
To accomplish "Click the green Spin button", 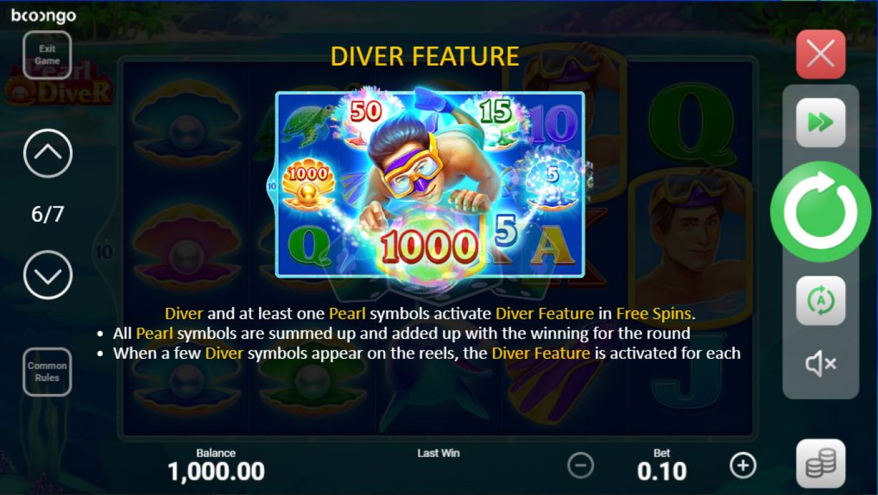I will (821, 212).
